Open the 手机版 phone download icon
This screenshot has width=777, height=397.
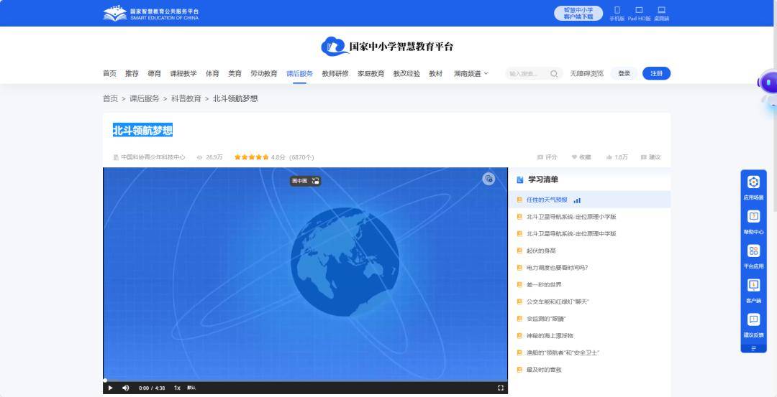click(617, 14)
